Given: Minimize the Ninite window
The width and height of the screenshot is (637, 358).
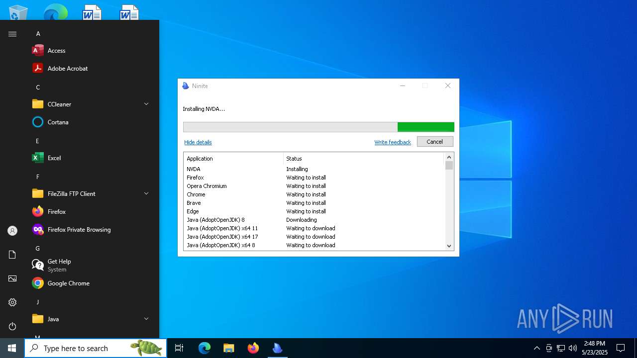Looking at the screenshot, I should (403, 86).
